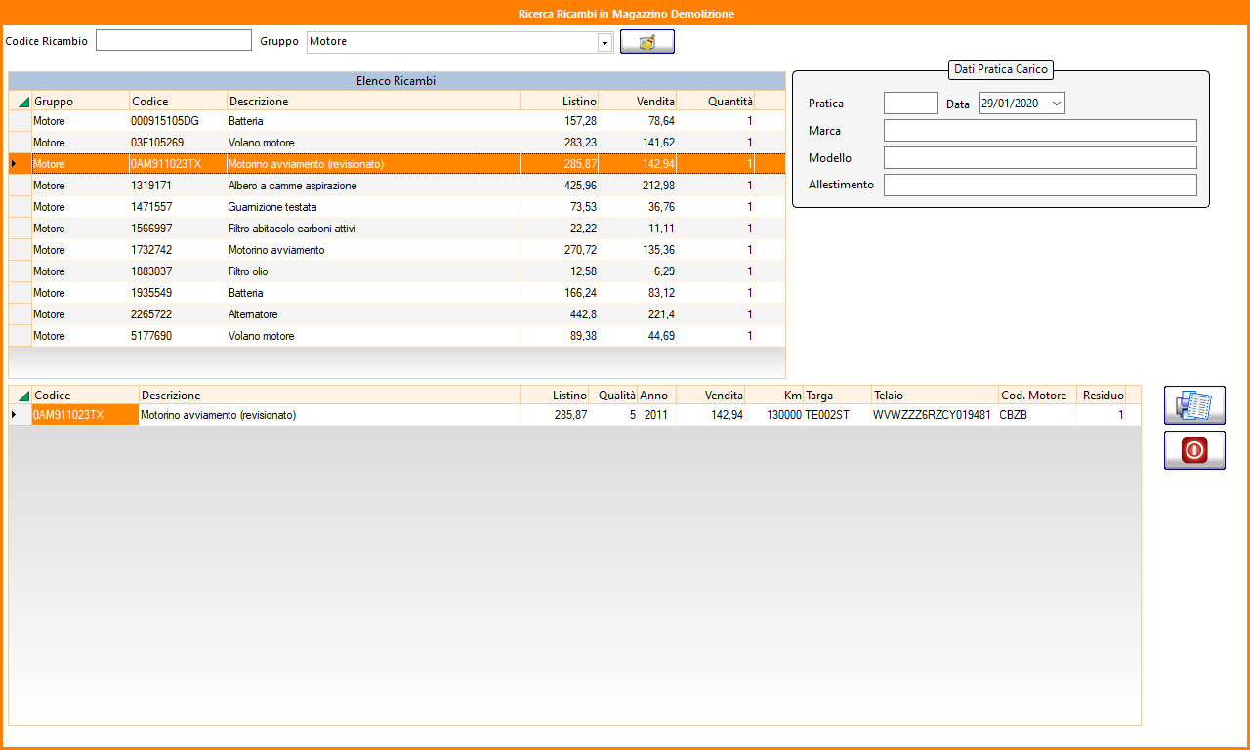Click the telaio value WVWZZZ6RZCY019481
Image resolution: width=1250 pixels, height=750 pixels.
tap(932, 415)
